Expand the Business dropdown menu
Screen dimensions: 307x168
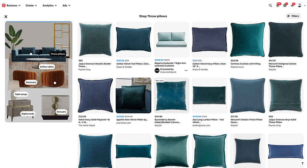pyautogui.click(x=14, y=6)
